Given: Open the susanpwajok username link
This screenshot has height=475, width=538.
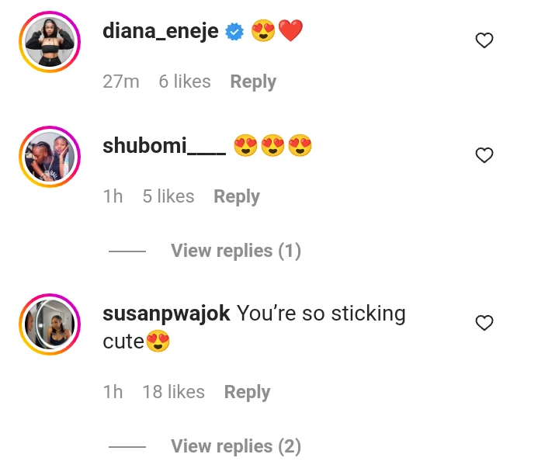Looking at the screenshot, I should pyautogui.click(x=166, y=314).
